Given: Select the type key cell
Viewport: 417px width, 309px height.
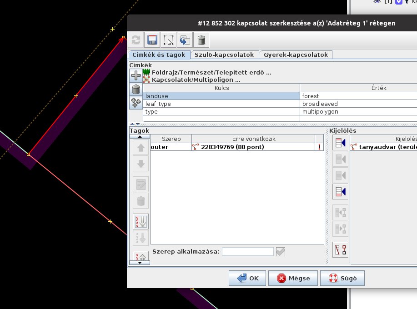Looking at the screenshot, I should [x=221, y=112].
